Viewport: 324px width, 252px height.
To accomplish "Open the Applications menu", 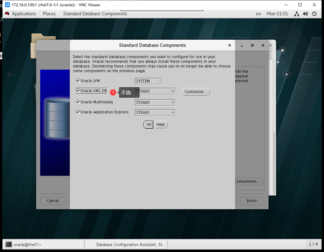I will click(24, 14).
